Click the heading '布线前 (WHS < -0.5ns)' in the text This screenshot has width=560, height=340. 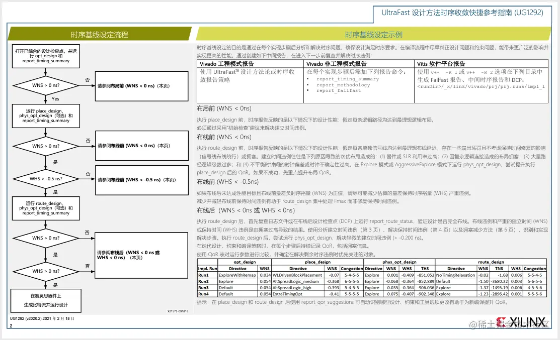[x=227, y=181]
